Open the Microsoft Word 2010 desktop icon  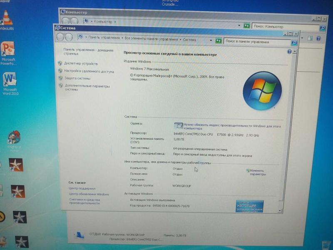coord(9,80)
